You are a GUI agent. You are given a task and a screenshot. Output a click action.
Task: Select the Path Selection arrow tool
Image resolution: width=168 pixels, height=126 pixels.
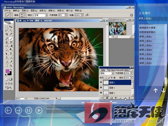click(x=7, y=54)
